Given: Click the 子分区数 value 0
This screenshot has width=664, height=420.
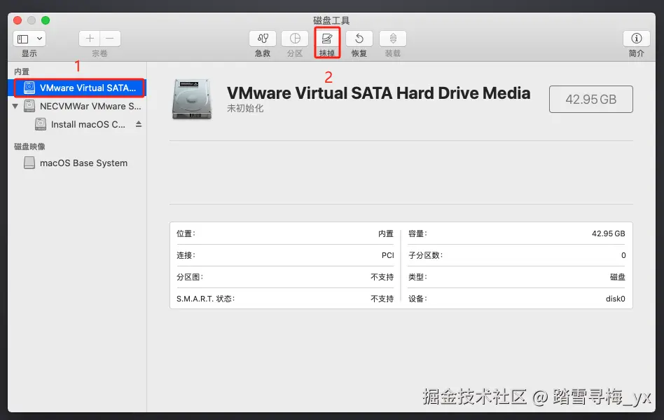Looking at the screenshot, I should coord(623,255).
